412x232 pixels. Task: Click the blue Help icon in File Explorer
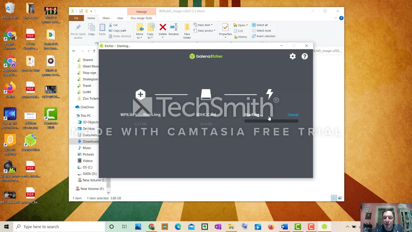[x=341, y=18]
